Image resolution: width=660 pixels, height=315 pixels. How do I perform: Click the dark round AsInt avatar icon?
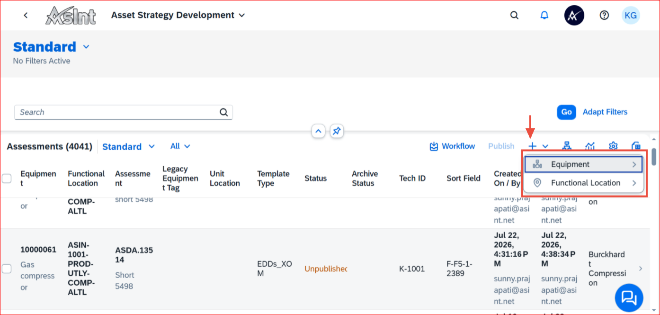(x=574, y=15)
